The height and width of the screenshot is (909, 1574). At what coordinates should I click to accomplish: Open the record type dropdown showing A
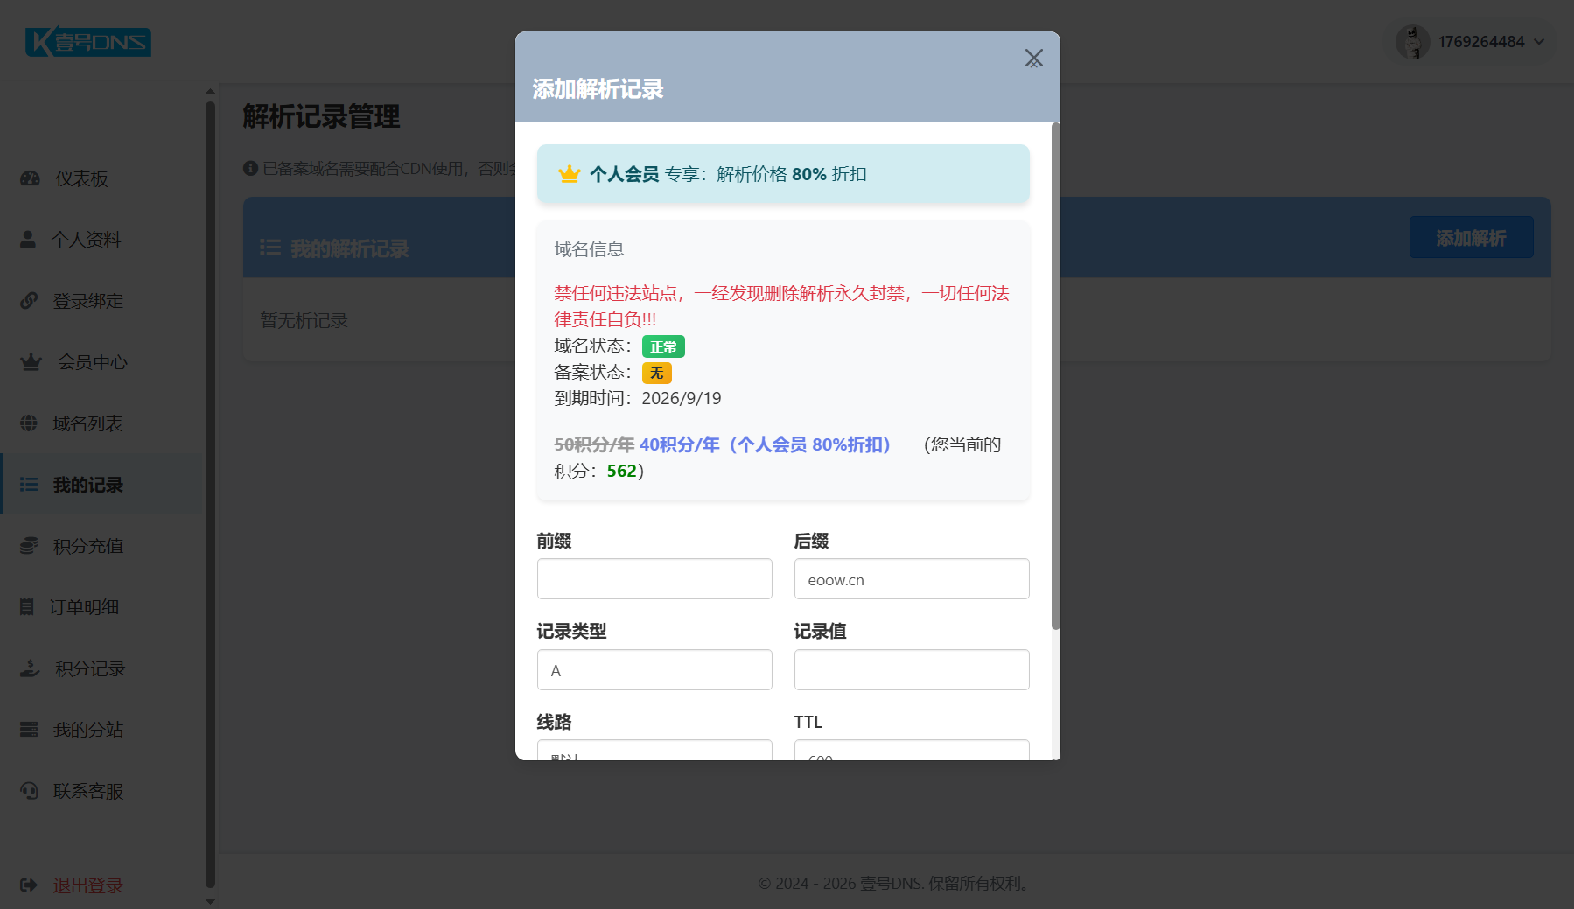(x=654, y=670)
